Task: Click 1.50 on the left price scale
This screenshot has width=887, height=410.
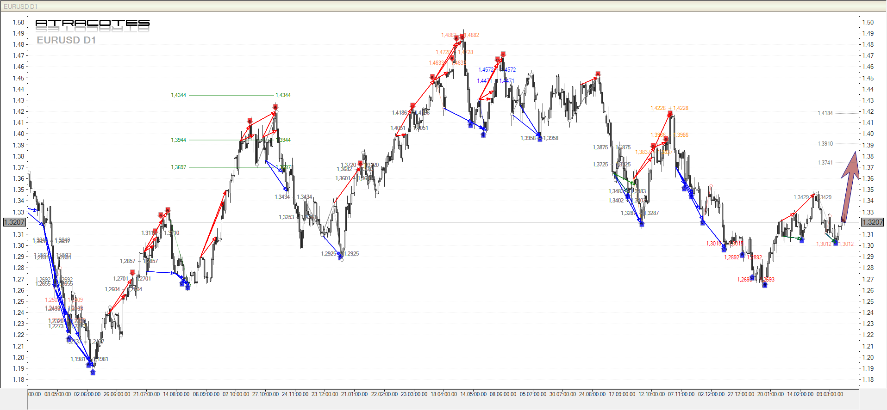Action: point(19,22)
